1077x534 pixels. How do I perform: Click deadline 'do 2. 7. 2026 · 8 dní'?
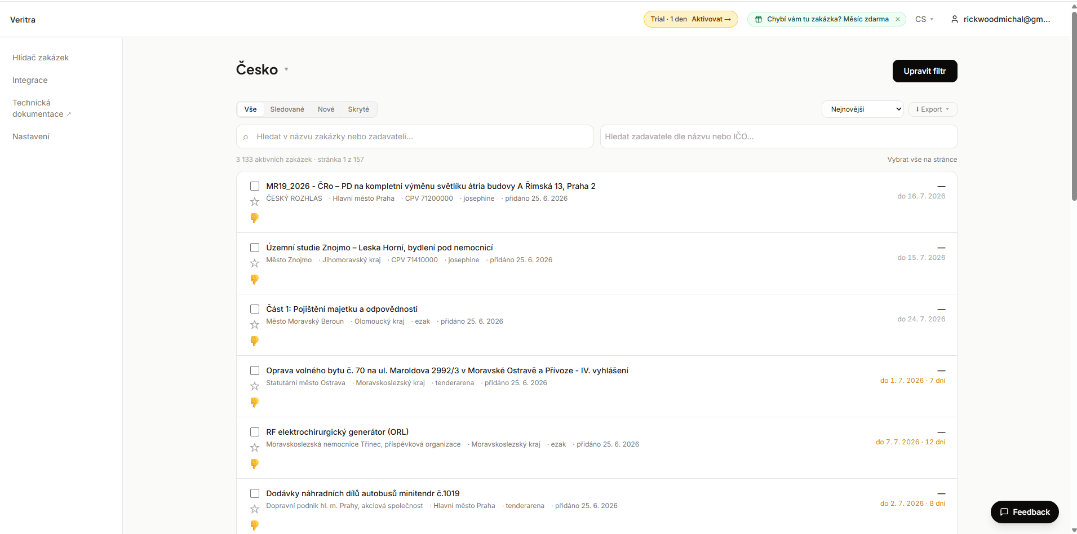(x=912, y=504)
